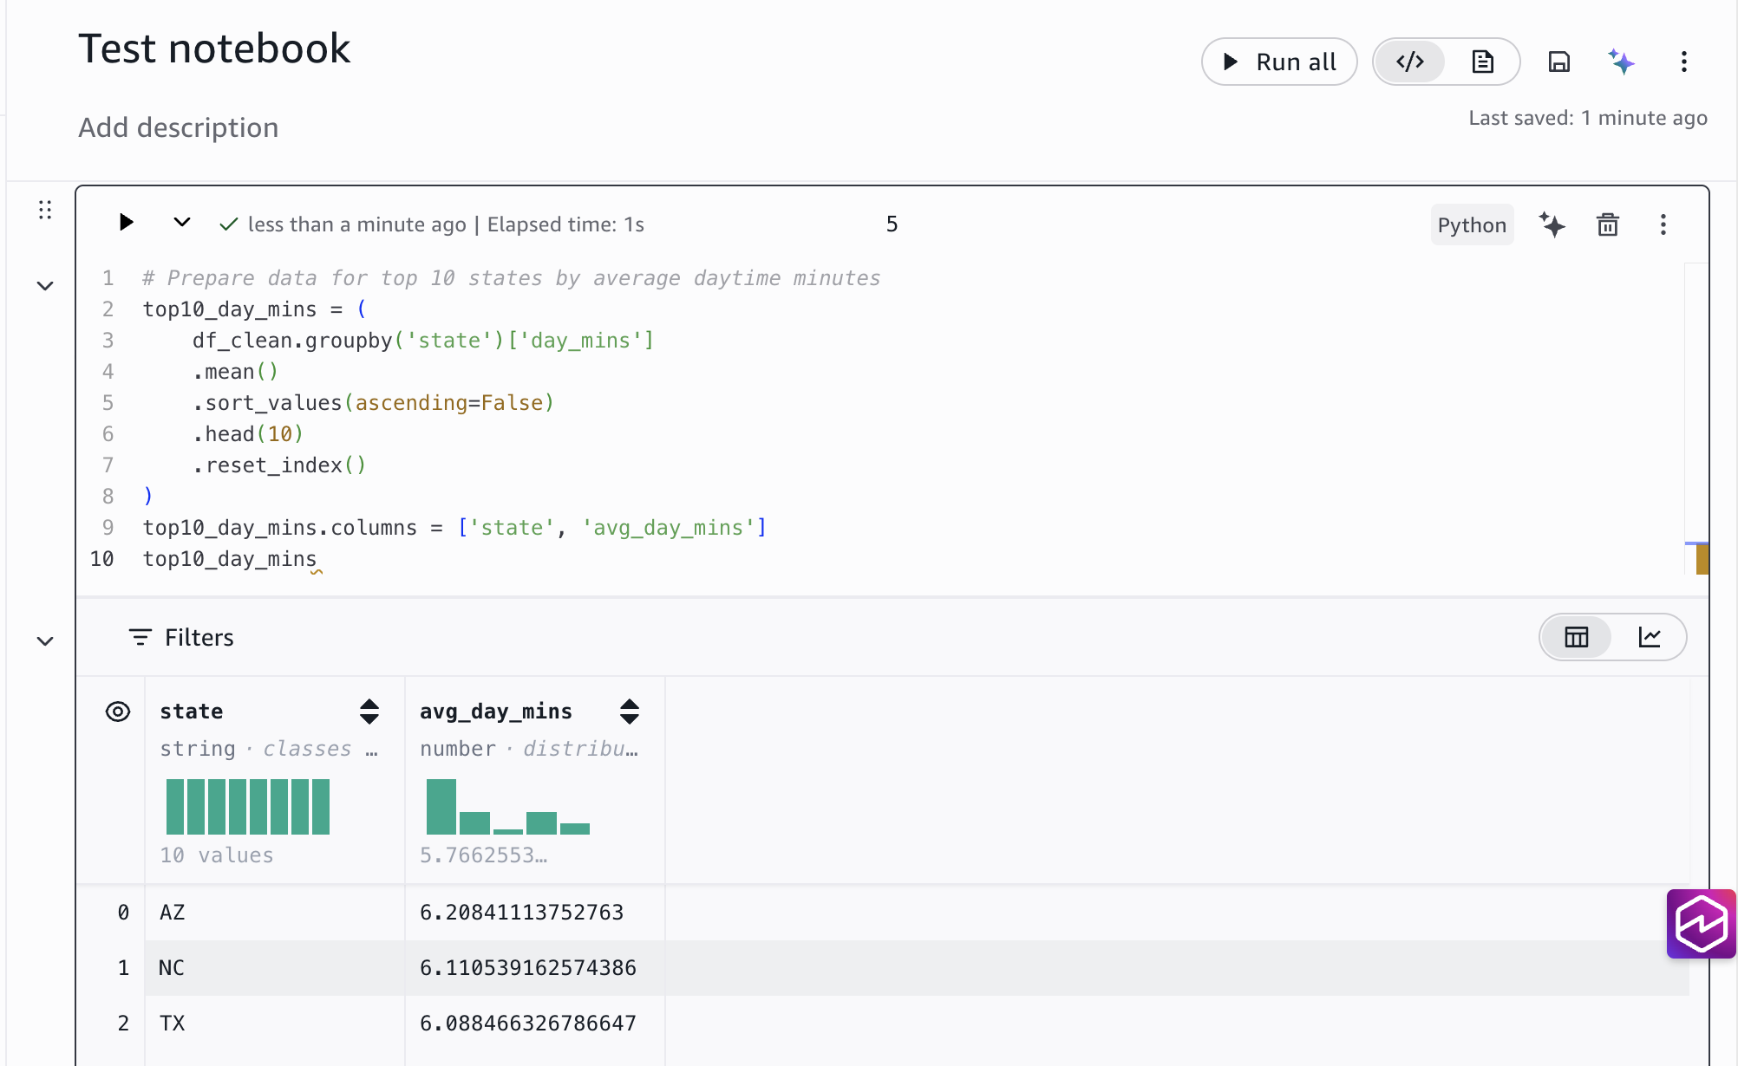Click the execution count 5 label
This screenshot has height=1066, width=1738.
[x=892, y=224]
